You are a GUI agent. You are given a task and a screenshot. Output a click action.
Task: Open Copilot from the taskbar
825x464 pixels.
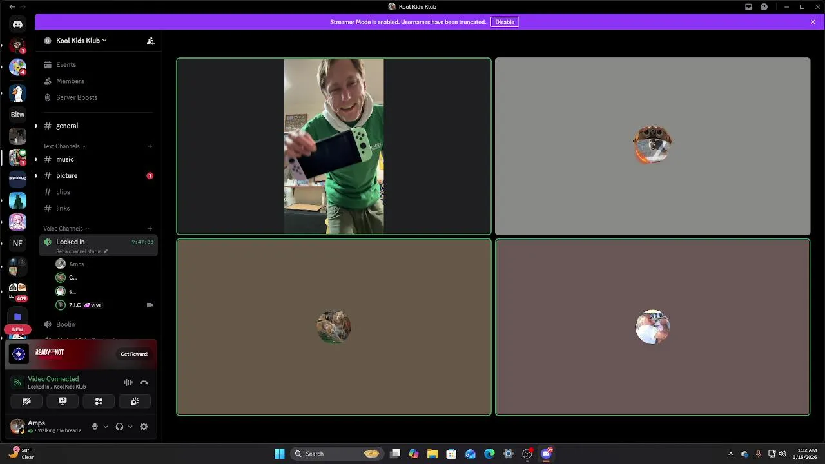point(414,454)
